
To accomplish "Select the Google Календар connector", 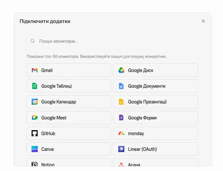I will point(69,102).
